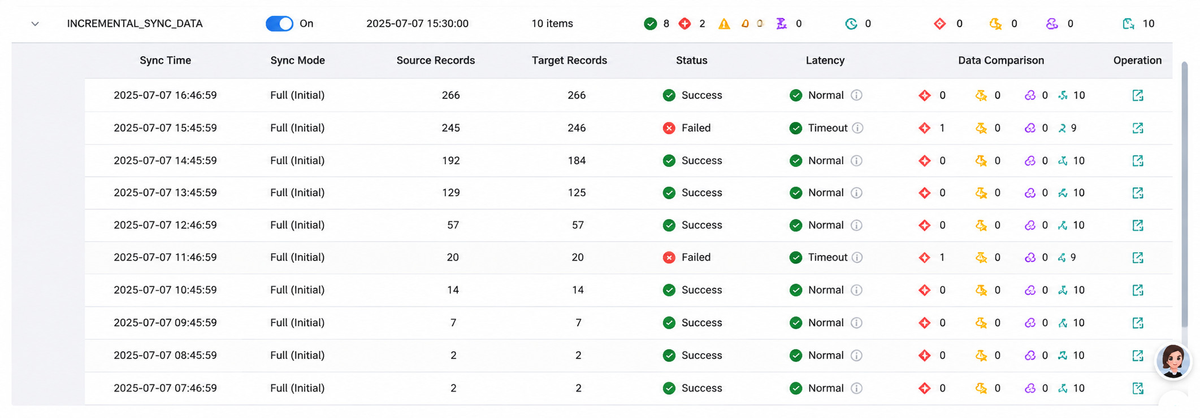This screenshot has height=418, width=1200.
Task: Click the green success count icon in header
Action: [x=650, y=24]
